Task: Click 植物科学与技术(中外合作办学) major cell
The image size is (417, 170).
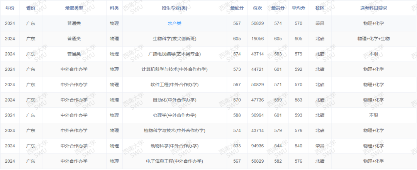Action: tap(175, 131)
